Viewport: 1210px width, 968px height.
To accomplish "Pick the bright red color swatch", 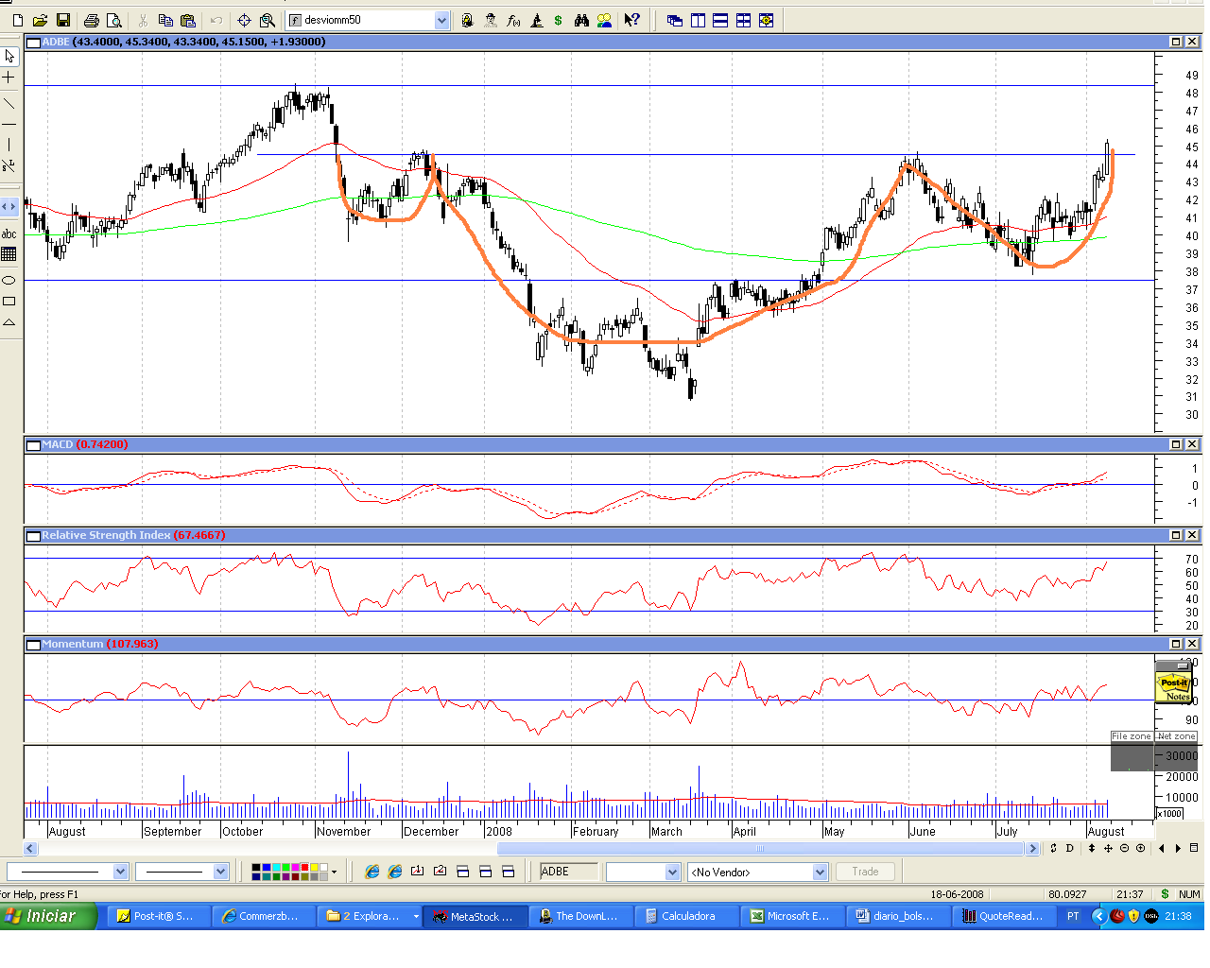I will 303,867.
